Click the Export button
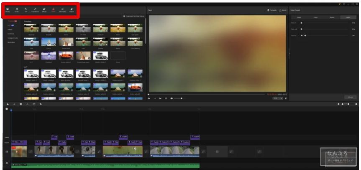The width and height of the screenshot is (361, 170). (x=282, y=10)
